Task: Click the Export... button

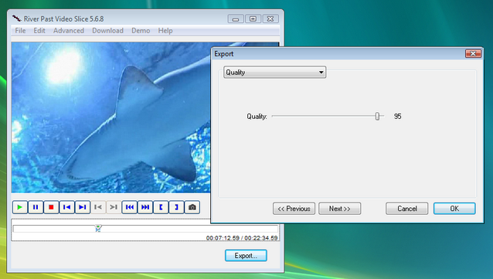Action: coord(246,256)
